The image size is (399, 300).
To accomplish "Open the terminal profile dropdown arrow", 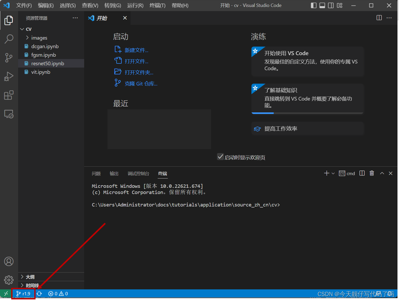I will 332,173.
